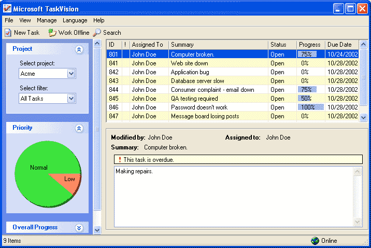Viewport: 371px width, 248px height.
Task: Select the 'Web site down' task row
Action: coord(233,63)
